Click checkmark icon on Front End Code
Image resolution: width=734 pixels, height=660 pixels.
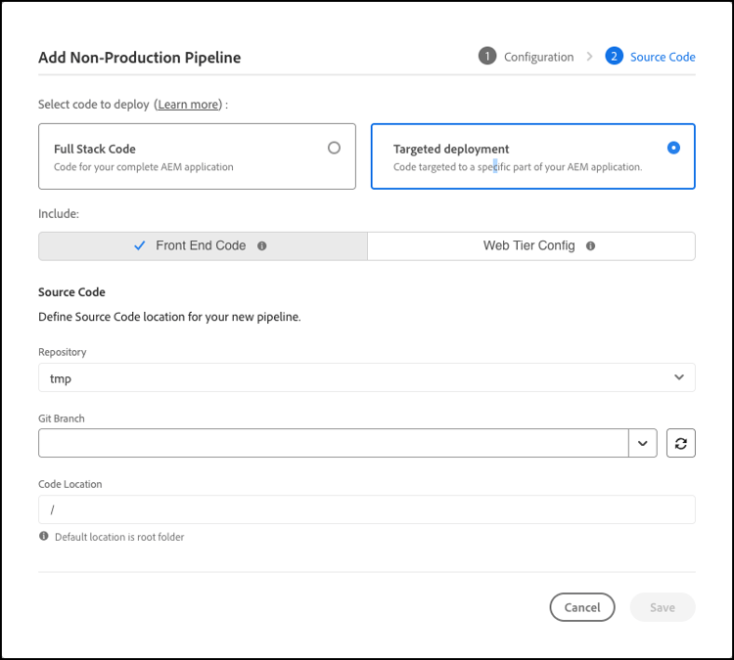(x=139, y=246)
